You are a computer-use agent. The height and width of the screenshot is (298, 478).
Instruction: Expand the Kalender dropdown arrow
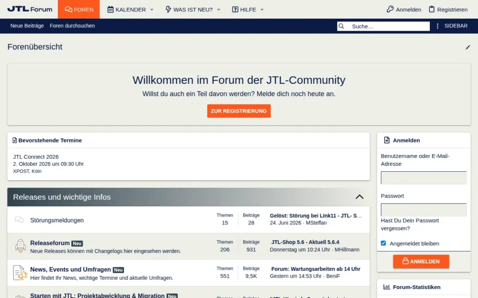(152, 10)
